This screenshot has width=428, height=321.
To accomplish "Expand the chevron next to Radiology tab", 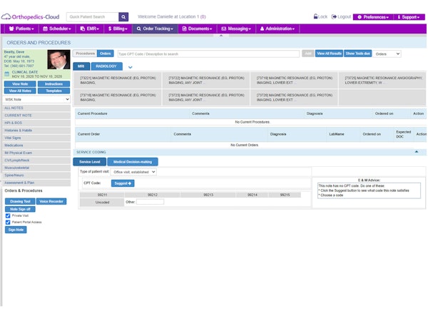I will 131,67.
